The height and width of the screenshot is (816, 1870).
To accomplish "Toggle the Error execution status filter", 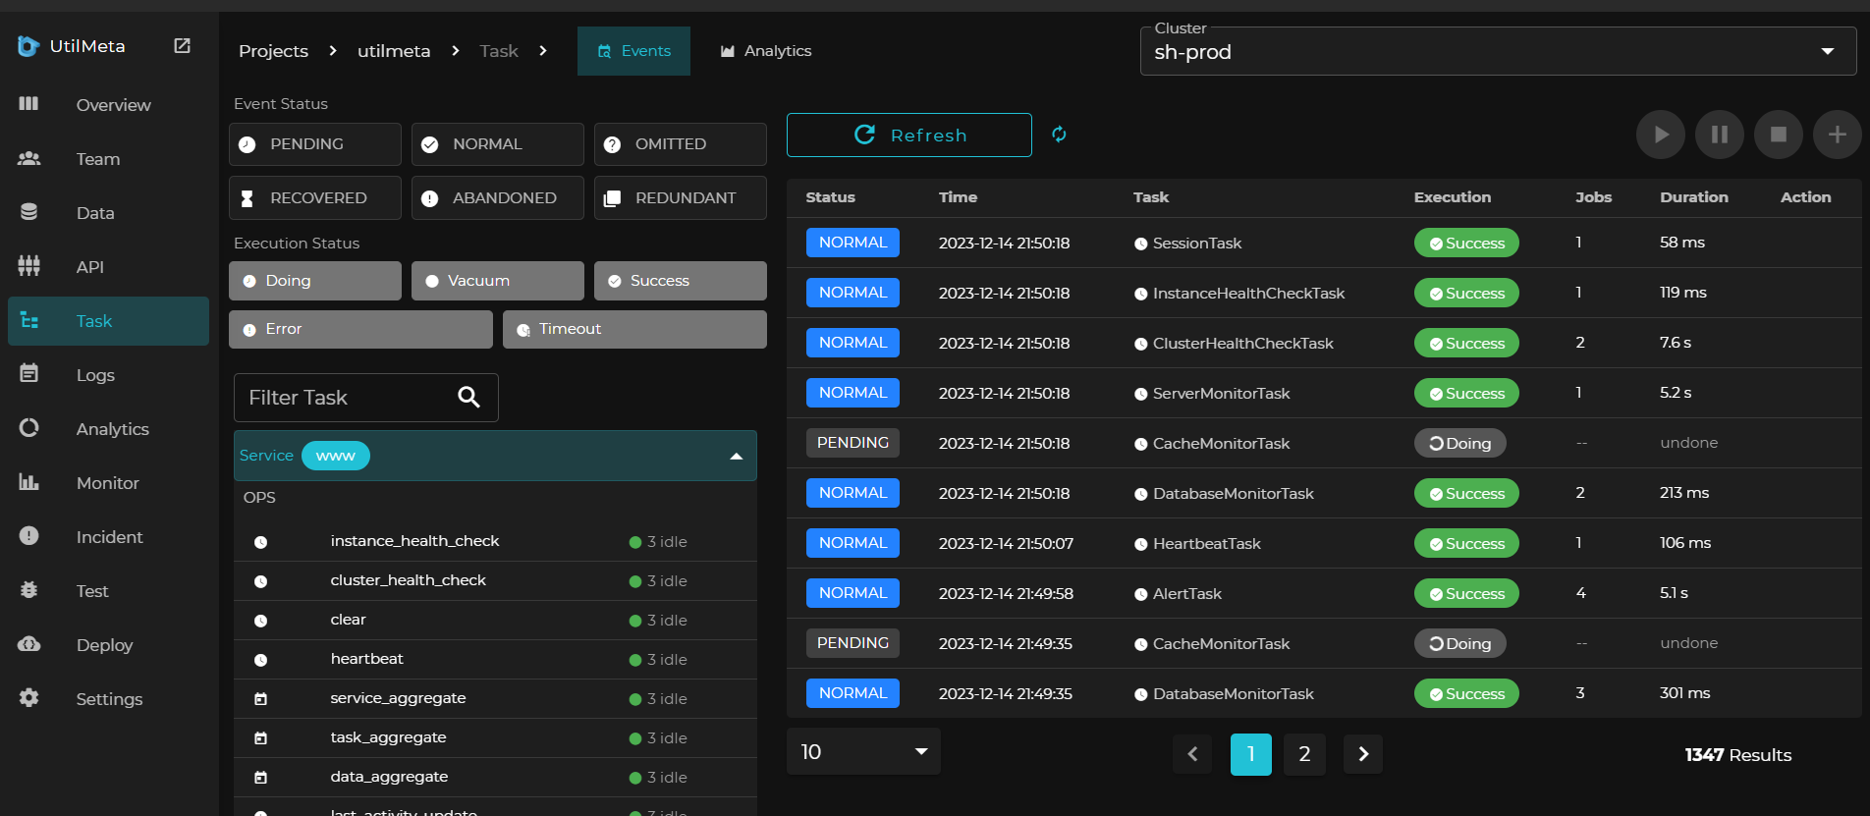I will point(360,329).
